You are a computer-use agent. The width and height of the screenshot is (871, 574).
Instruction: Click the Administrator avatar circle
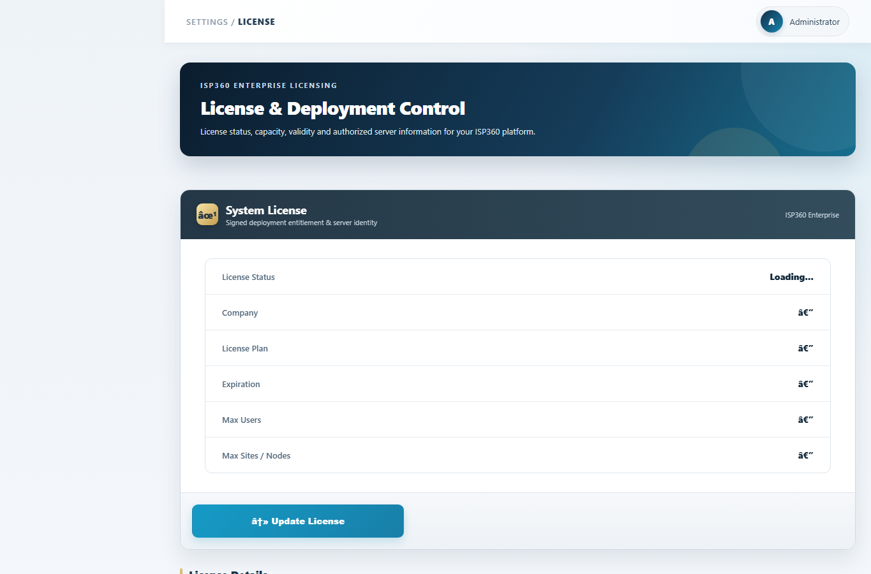click(771, 22)
